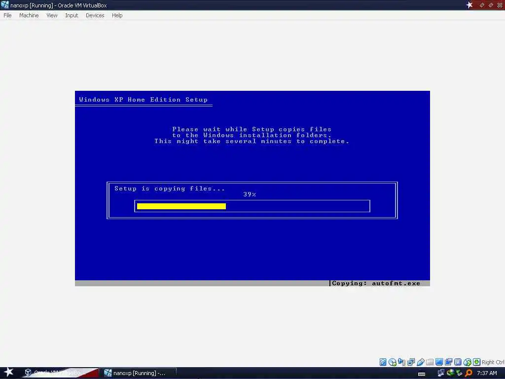The width and height of the screenshot is (505, 379).
Task: Click the on-screen keyboard tray icon
Action: coord(422,374)
